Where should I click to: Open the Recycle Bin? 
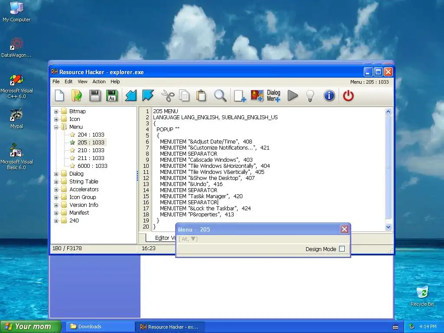coord(422,296)
